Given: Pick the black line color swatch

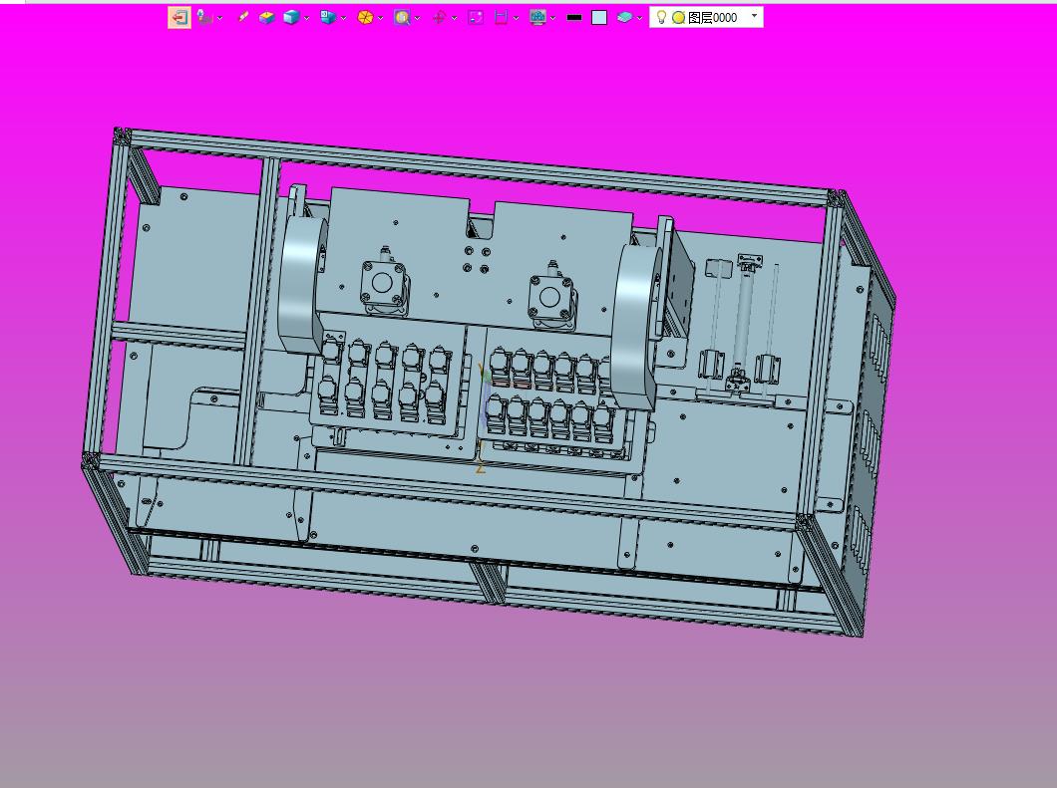Looking at the screenshot, I should (x=574, y=18).
